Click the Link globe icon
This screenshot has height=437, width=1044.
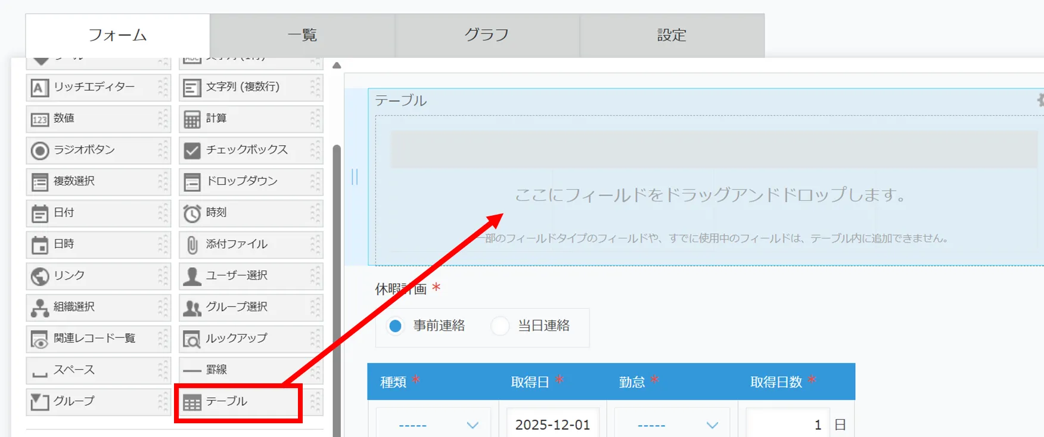point(39,276)
